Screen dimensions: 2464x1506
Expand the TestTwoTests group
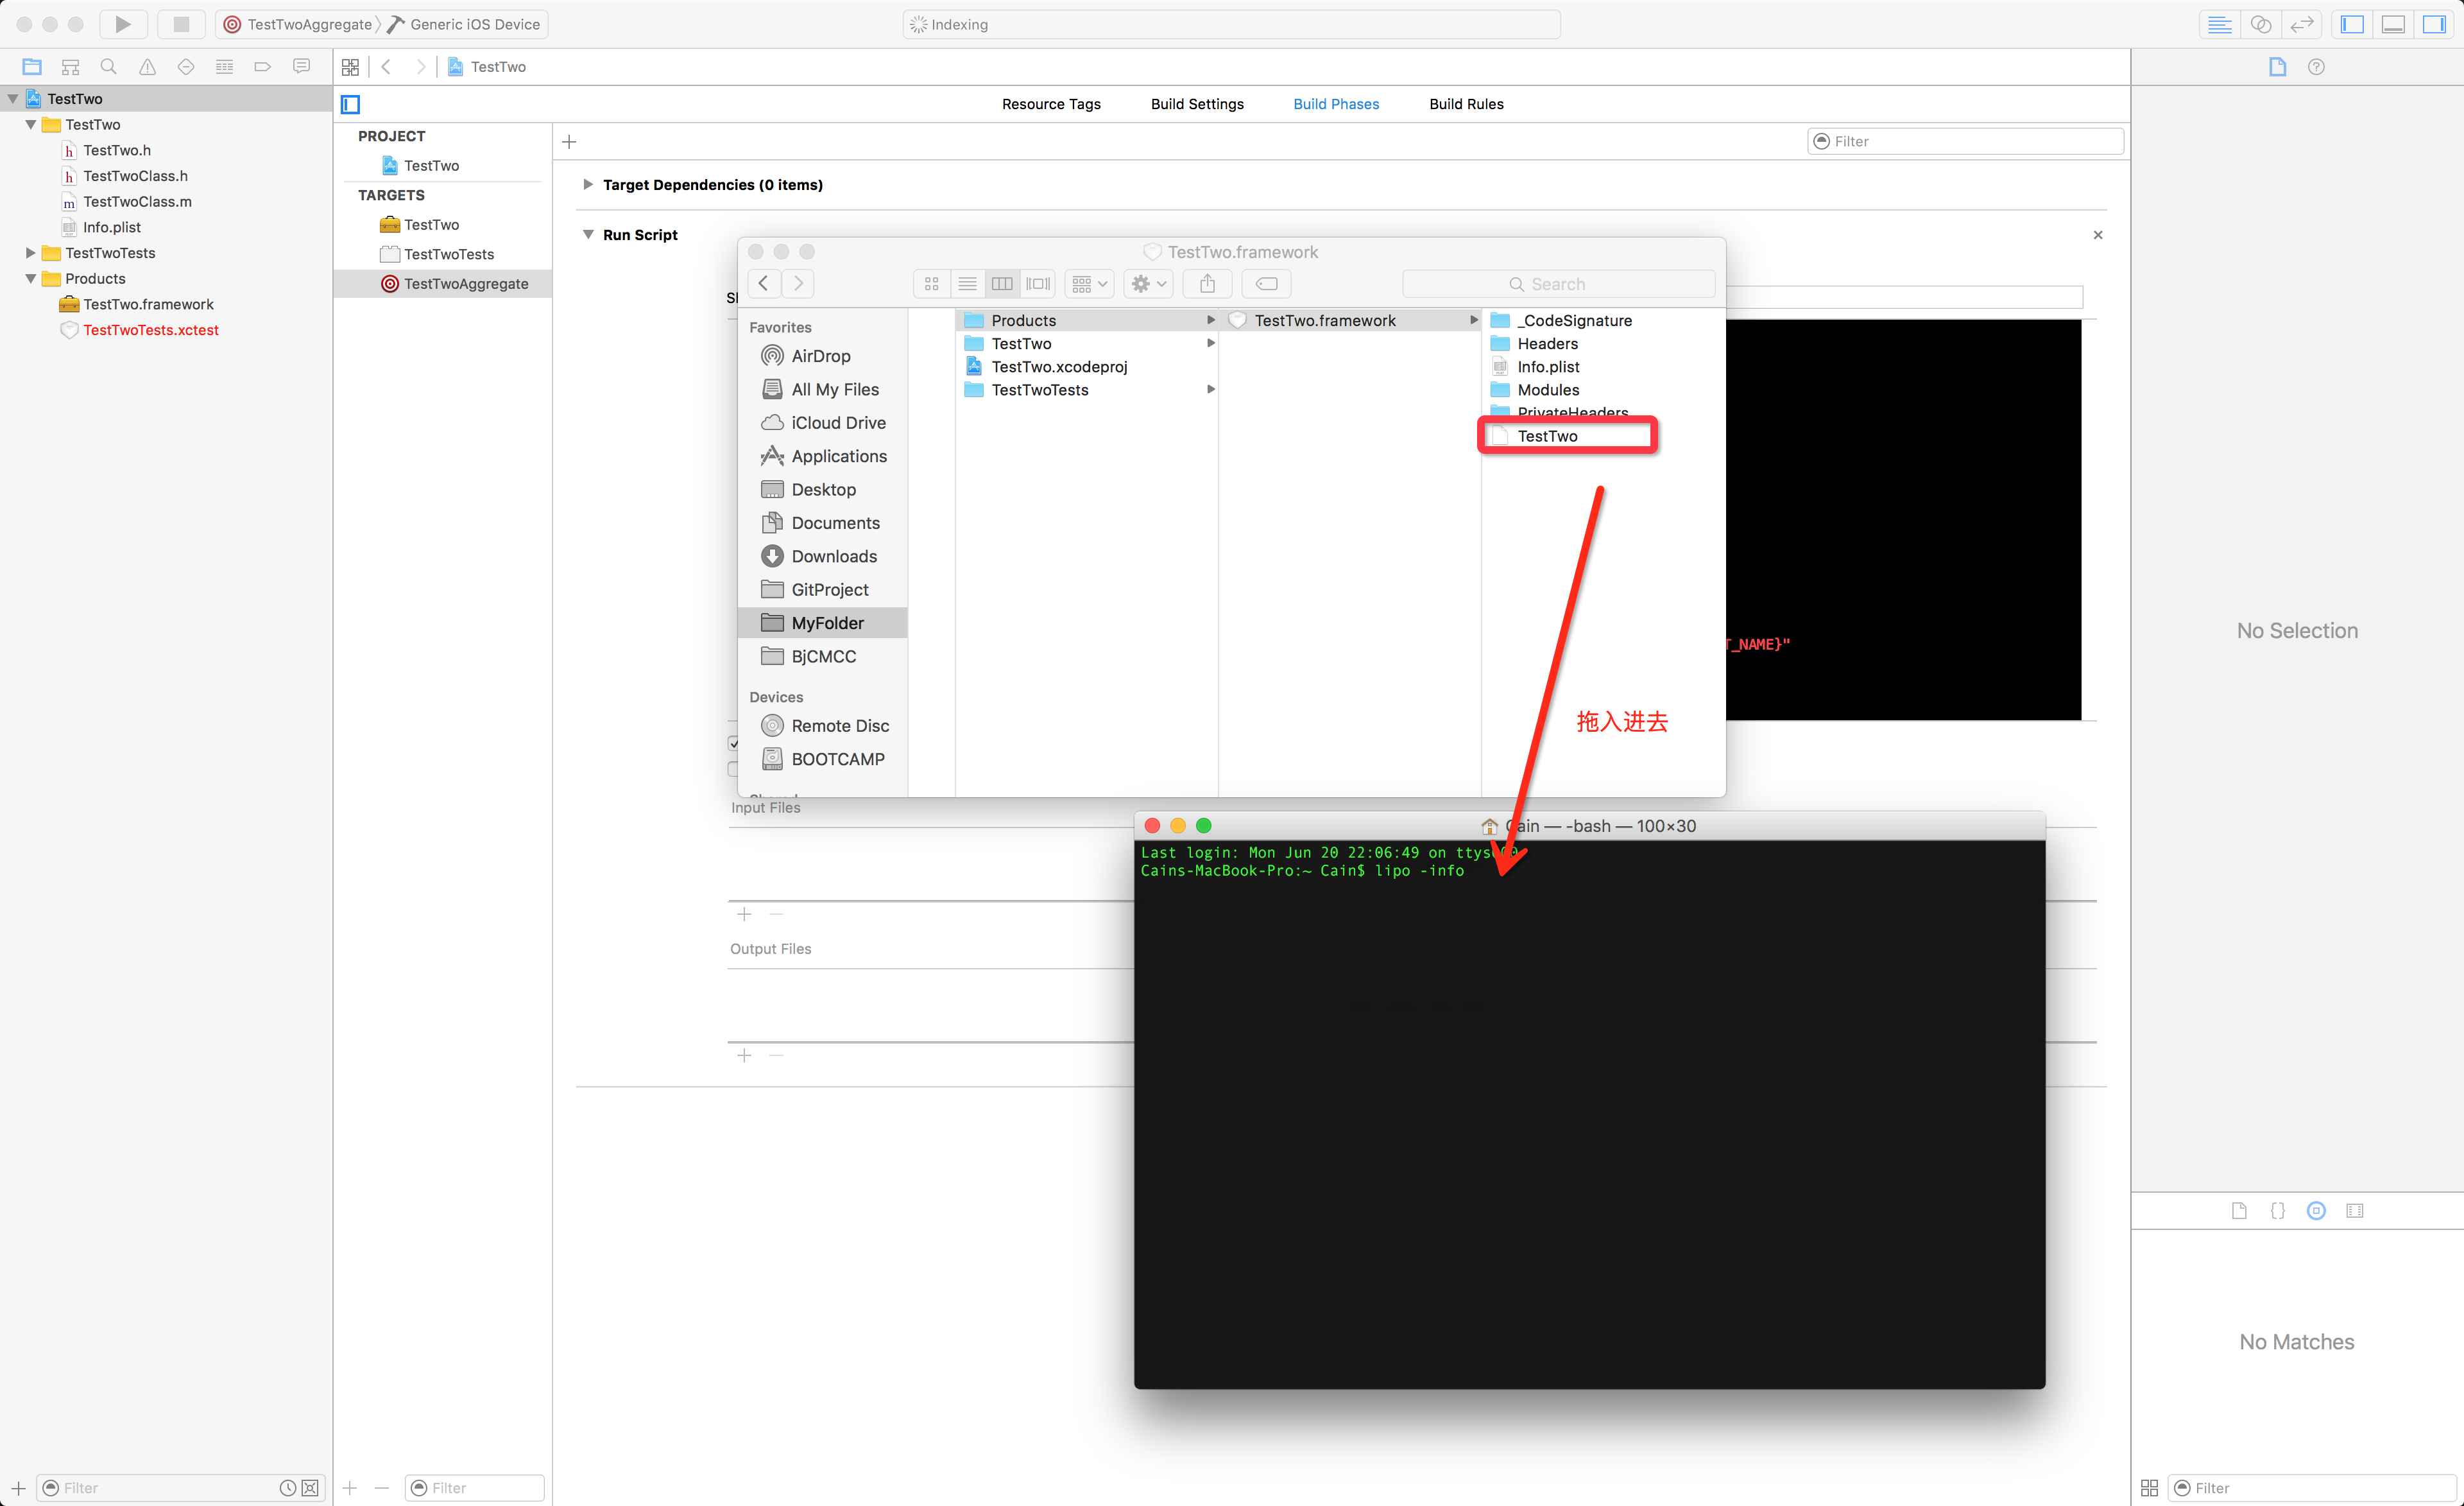tap(31, 252)
